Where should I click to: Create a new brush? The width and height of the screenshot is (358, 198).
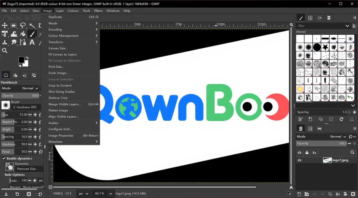(x=310, y=119)
